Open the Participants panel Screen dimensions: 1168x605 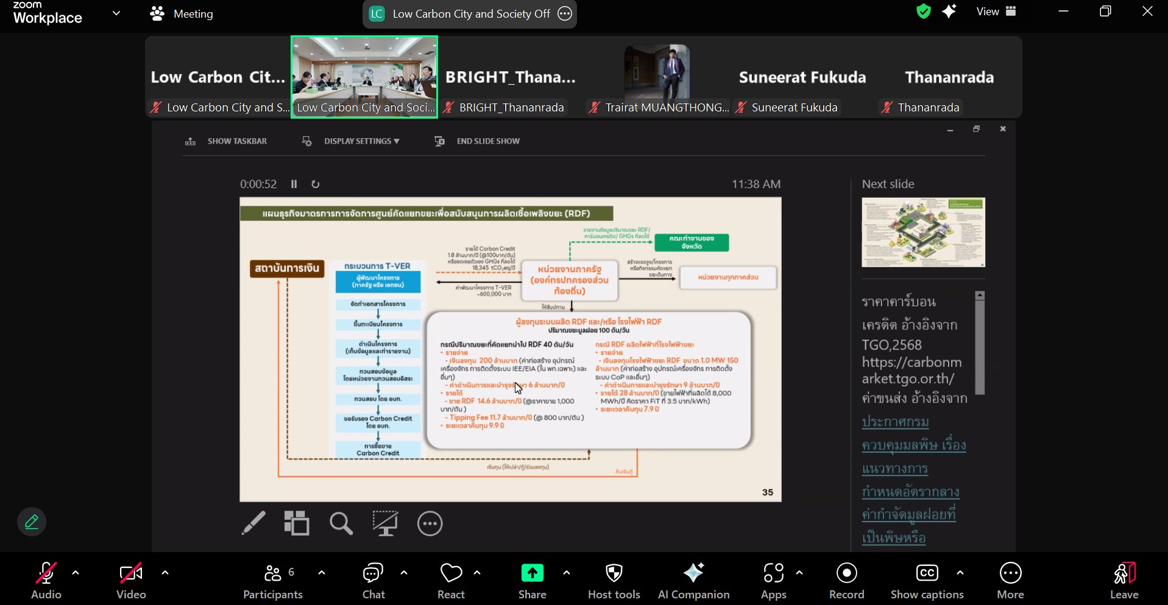pos(273,581)
